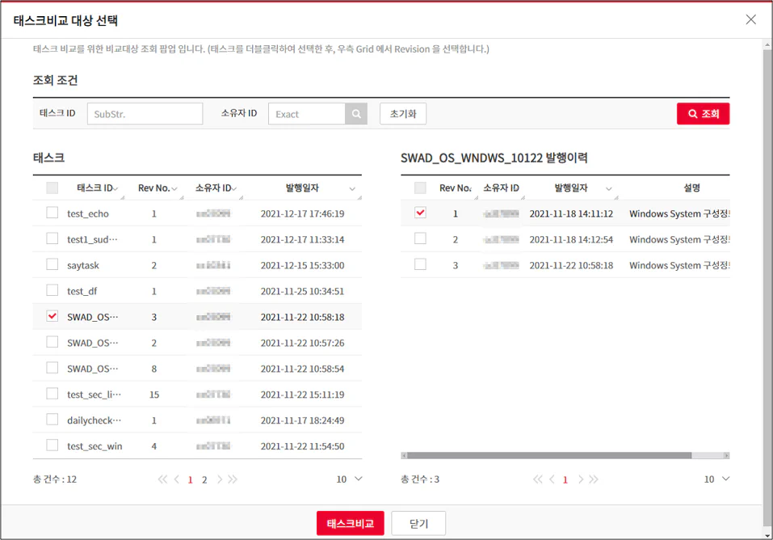Check the test_df row checkbox
Image resolution: width=773 pixels, height=540 pixels.
(x=52, y=290)
